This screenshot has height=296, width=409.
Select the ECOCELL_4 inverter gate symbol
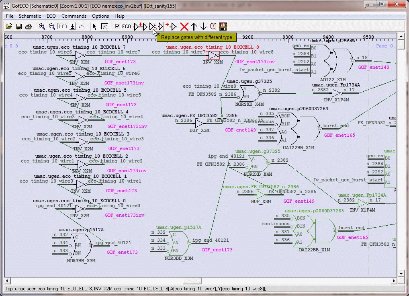pyautogui.click(x=83, y=120)
